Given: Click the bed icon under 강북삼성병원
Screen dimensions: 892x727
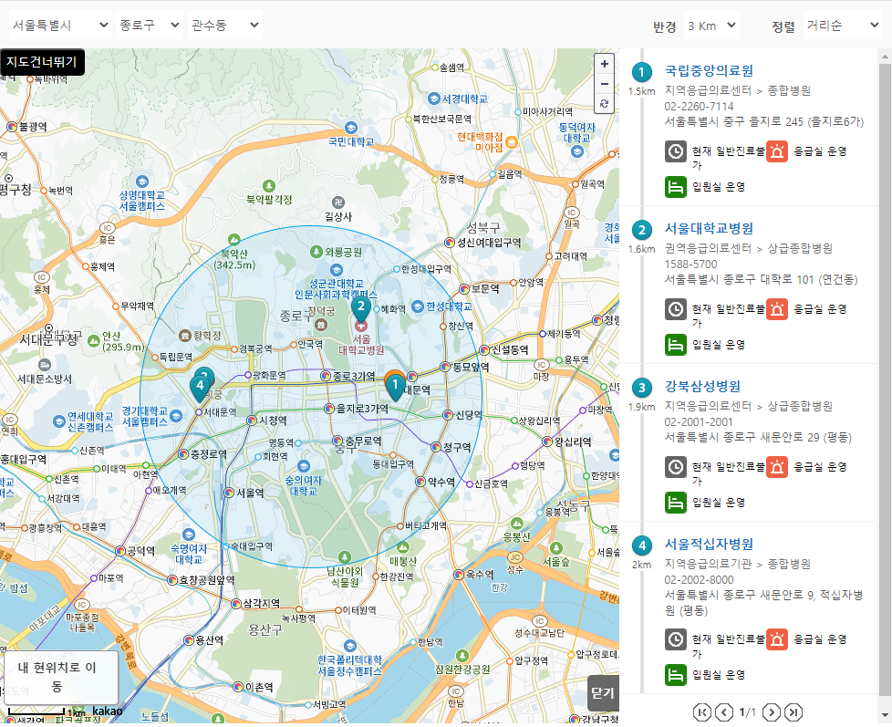Looking at the screenshot, I should tap(675, 503).
